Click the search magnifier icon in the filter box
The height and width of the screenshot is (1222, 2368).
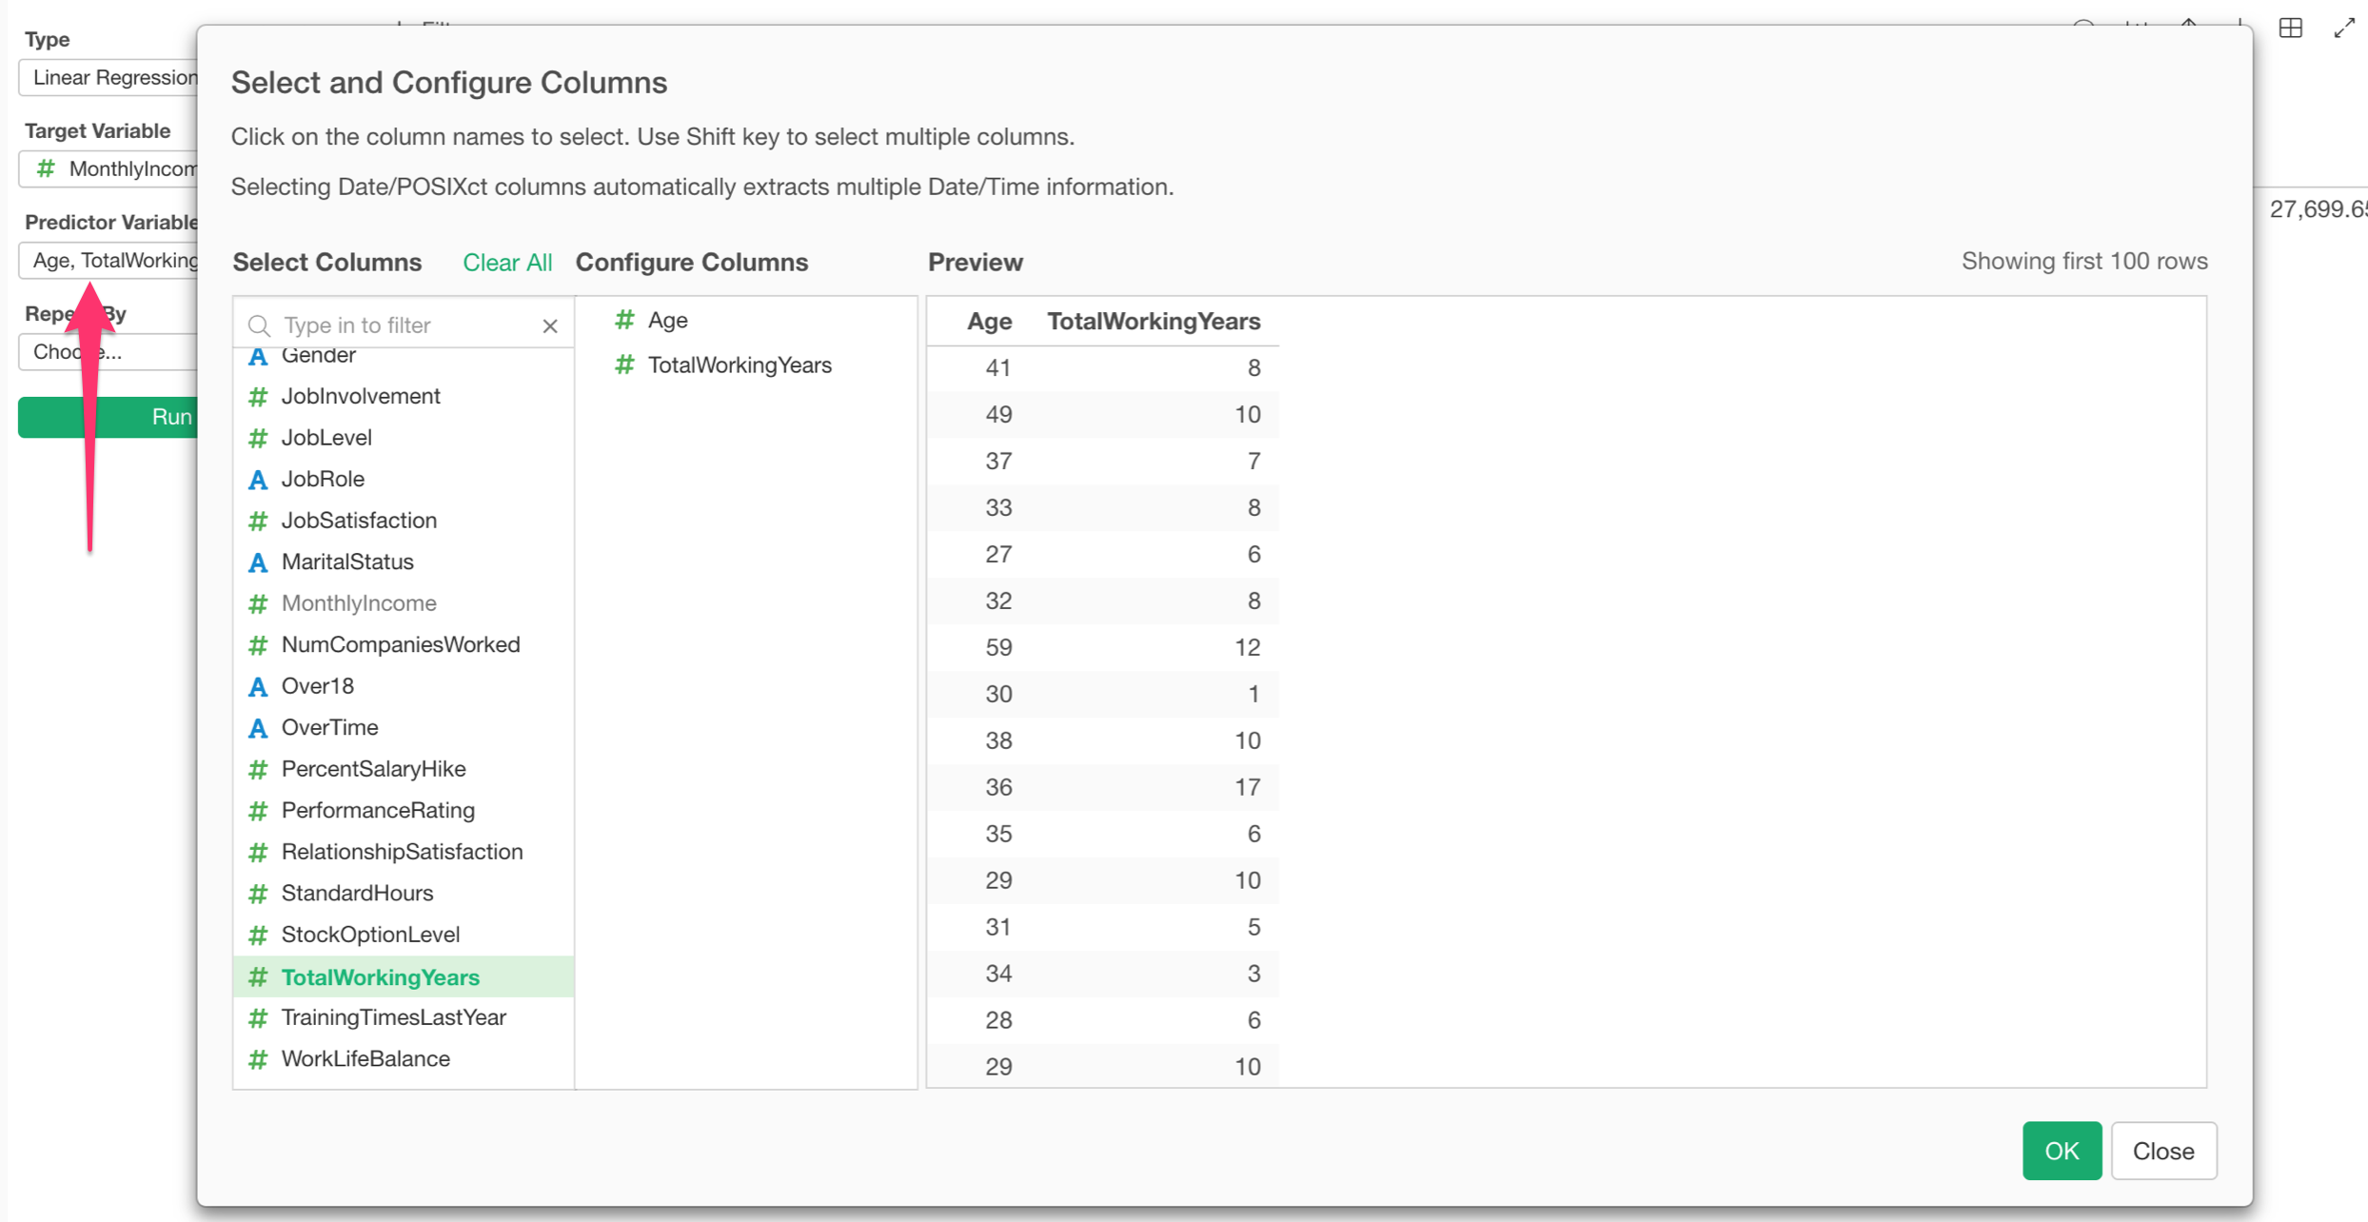[x=259, y=325]
